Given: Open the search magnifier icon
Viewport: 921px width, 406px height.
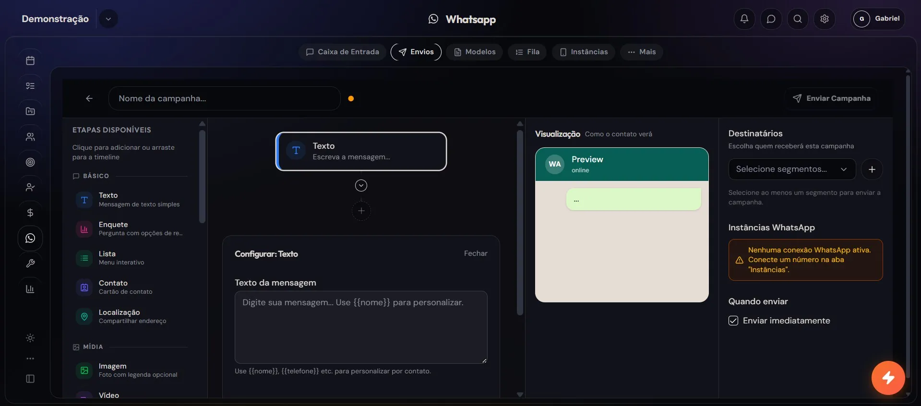Looking at the screenshot, I should point(798,19).
